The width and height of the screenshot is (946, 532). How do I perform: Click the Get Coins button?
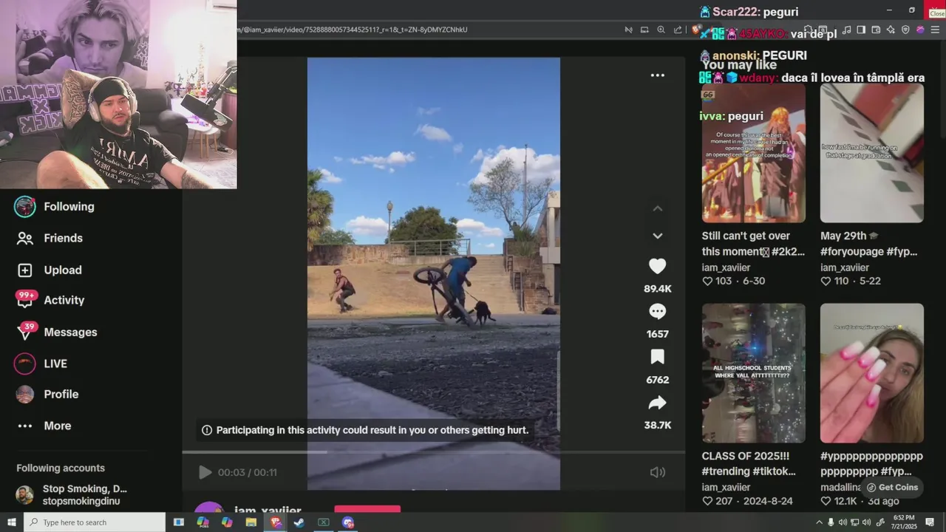(x=893, y=488)
